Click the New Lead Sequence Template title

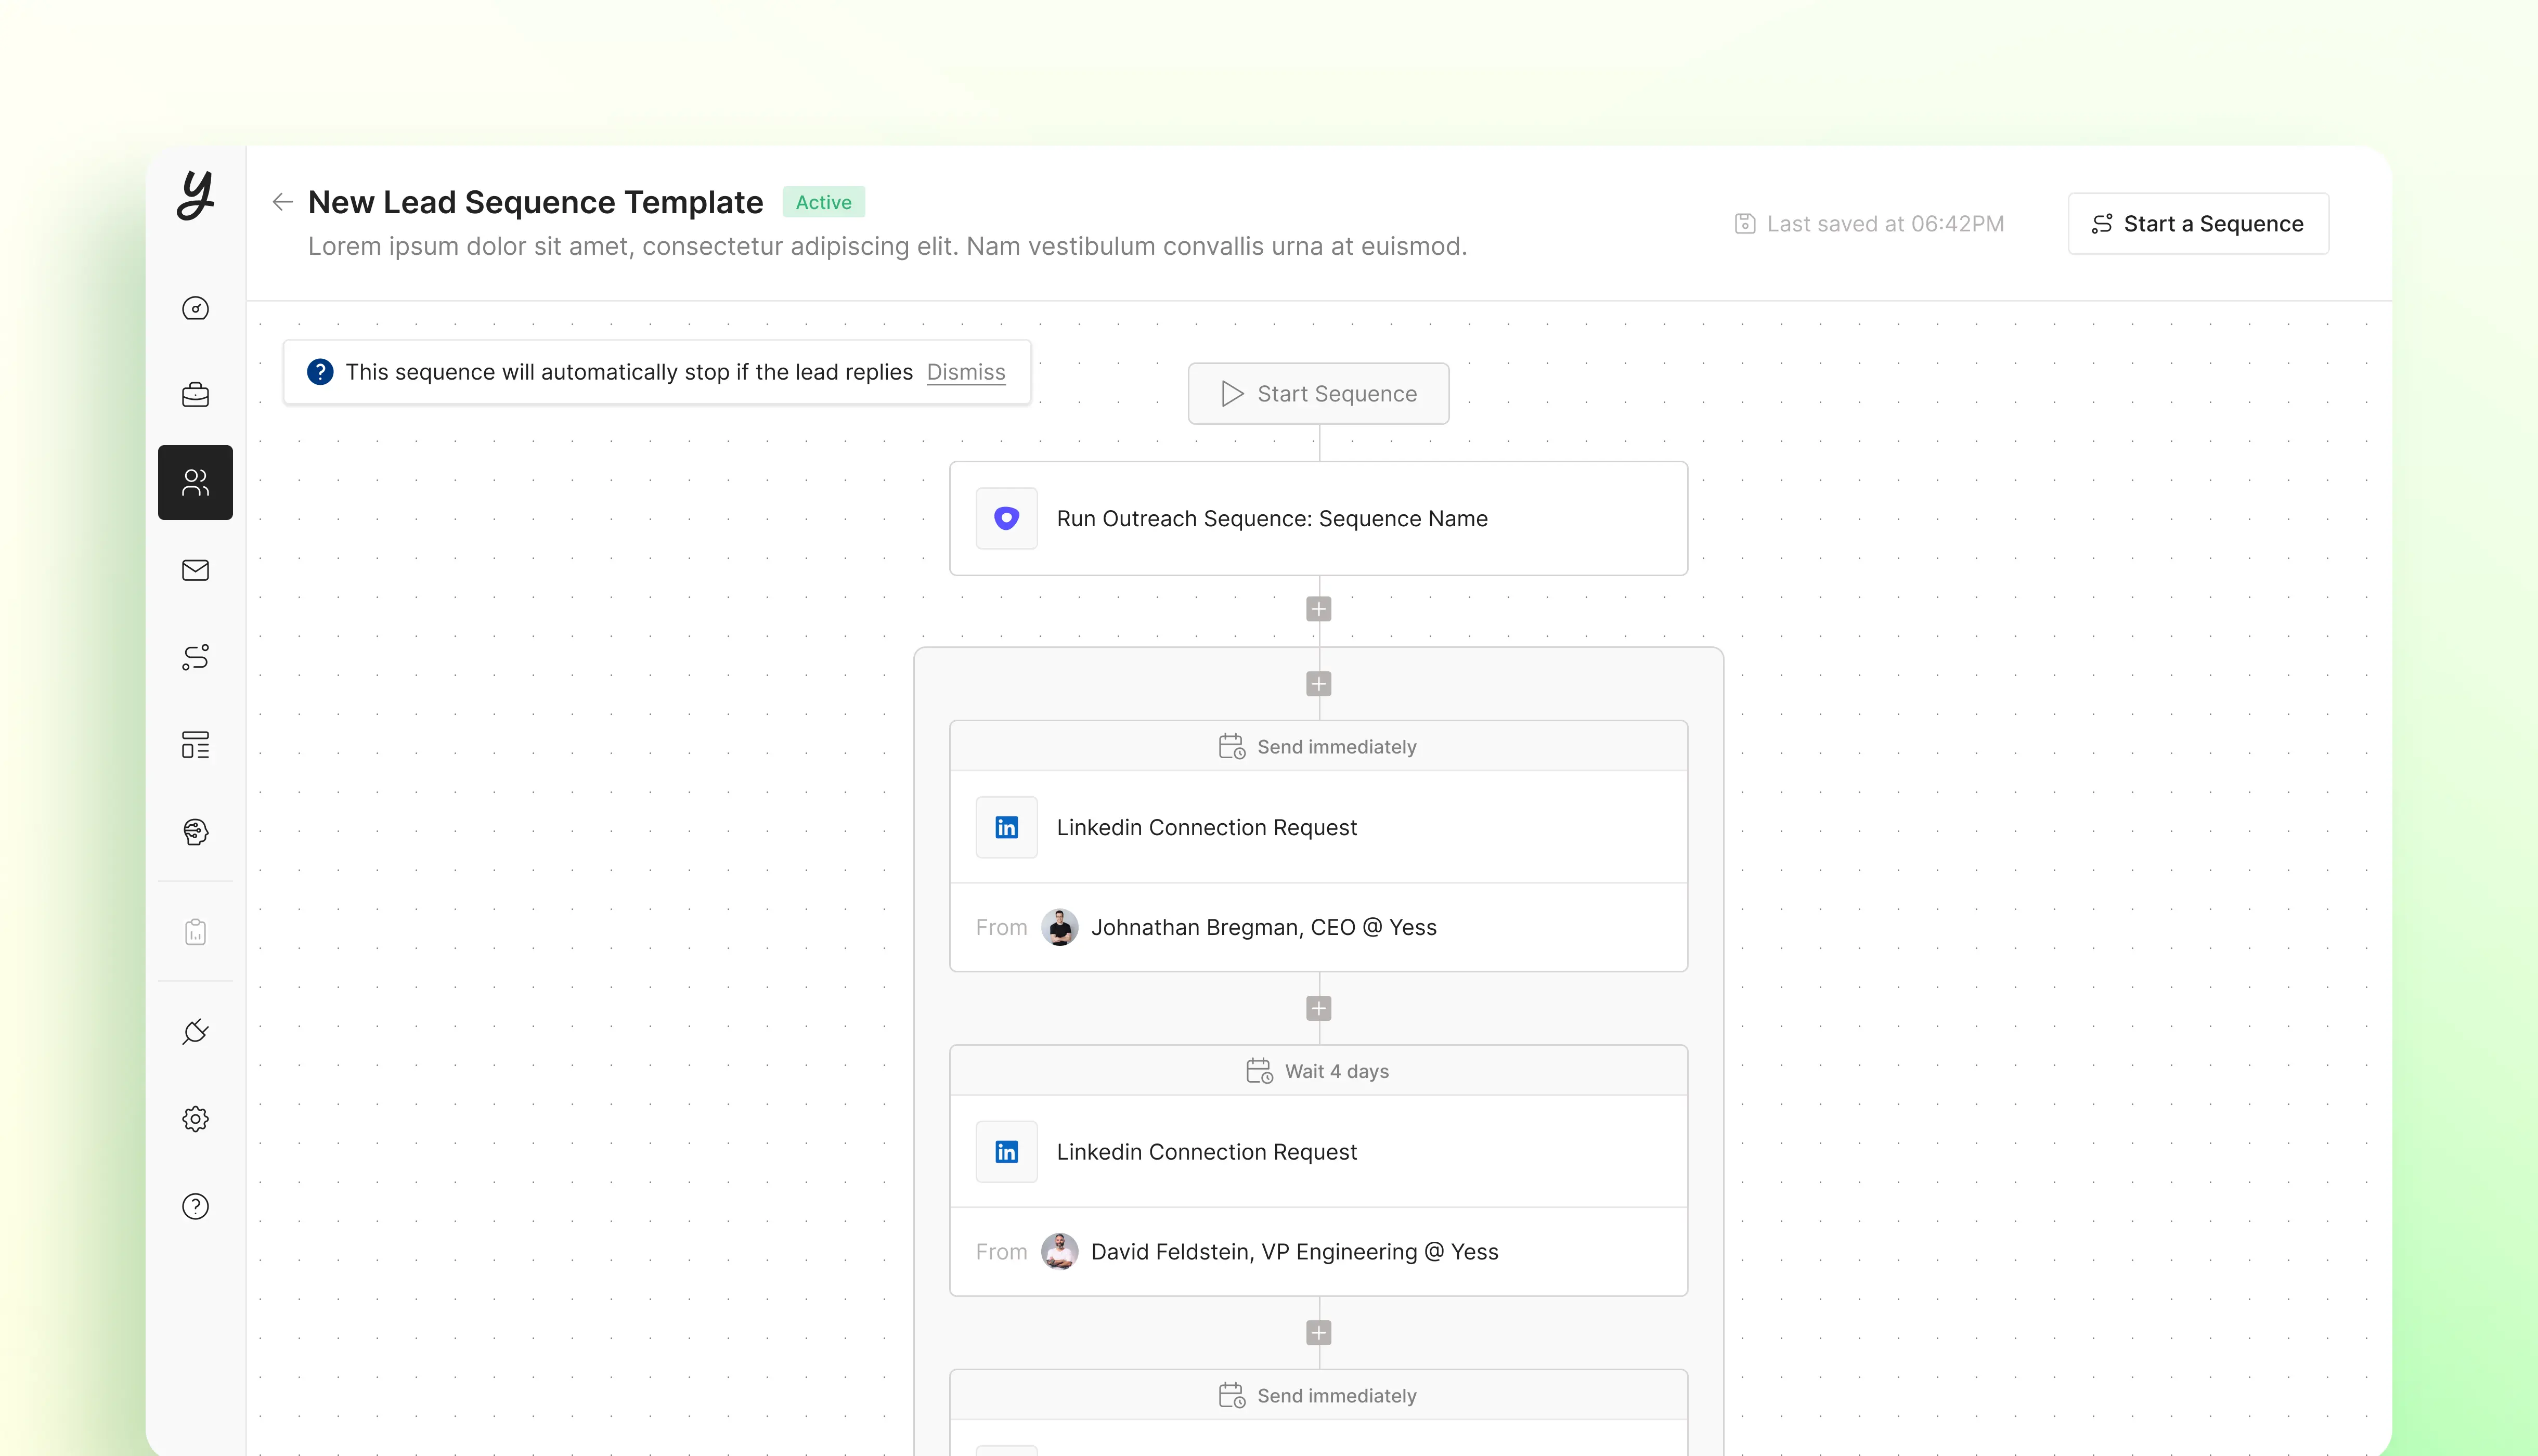click(x=536, y=202)
